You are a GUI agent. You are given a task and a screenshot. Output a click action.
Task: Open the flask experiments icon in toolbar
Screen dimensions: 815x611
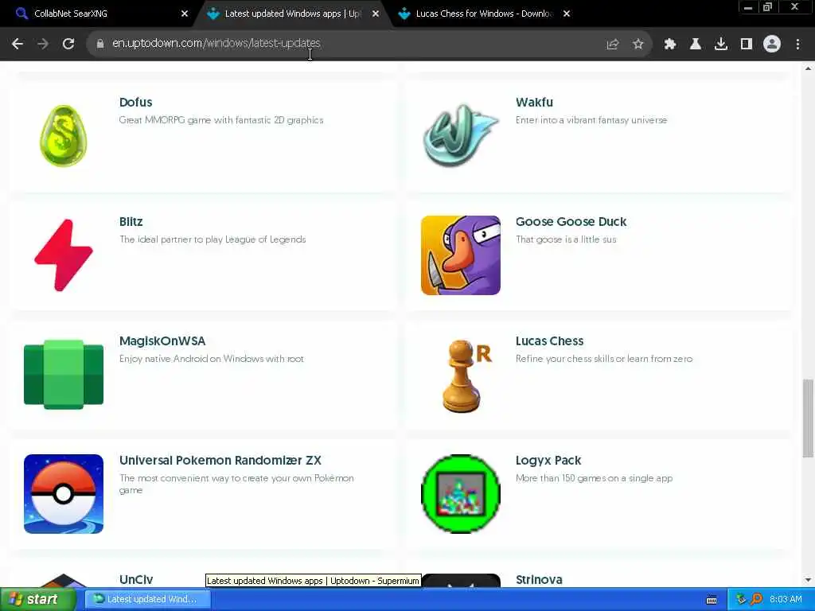pos(696,45)
